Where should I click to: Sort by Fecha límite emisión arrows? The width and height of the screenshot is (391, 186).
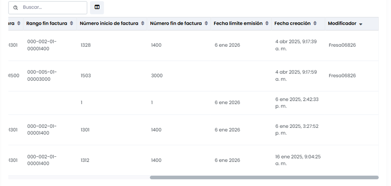(x=266, y=24)
